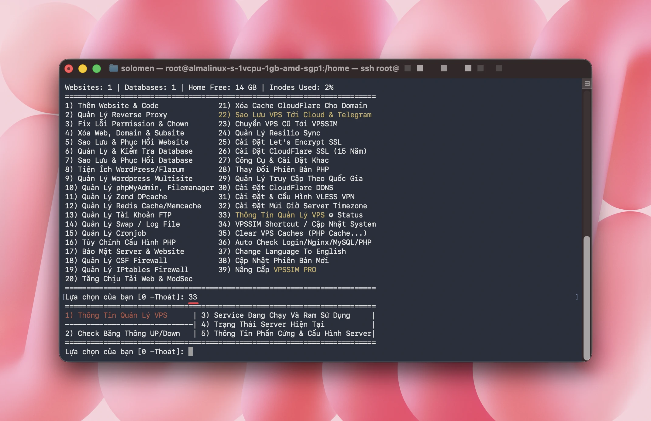
Task: Click highlighted '22) Sao Lưu VPS Tới Cloud & Telegram'
Action: pos(295,115)
